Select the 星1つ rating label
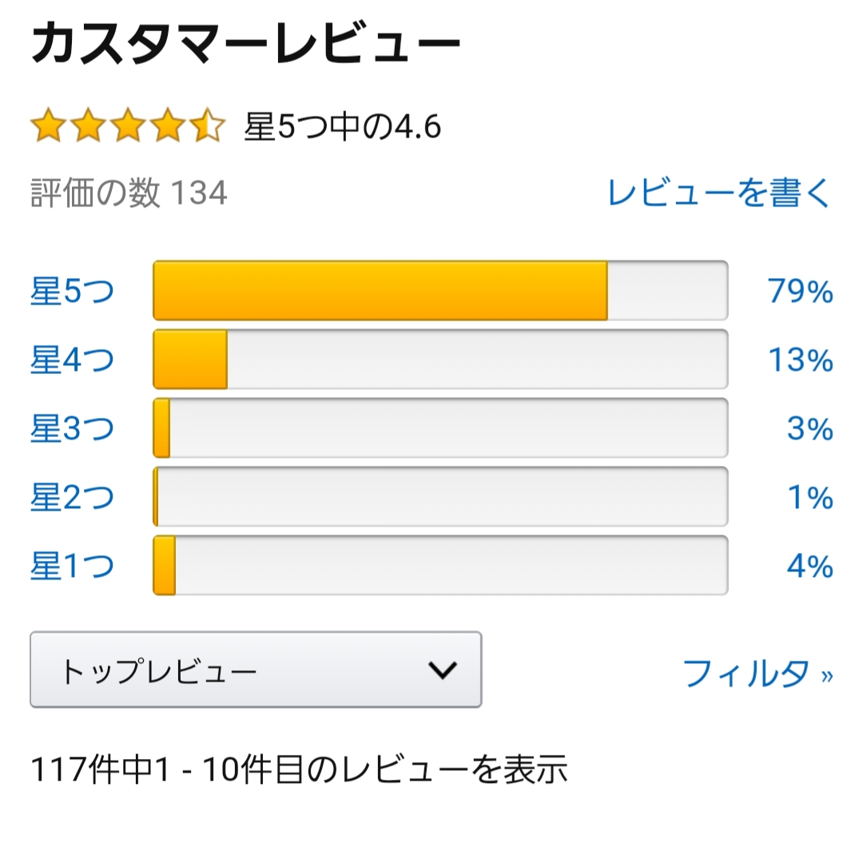Screen dimensions: 855x855 (x=72, y=566)
